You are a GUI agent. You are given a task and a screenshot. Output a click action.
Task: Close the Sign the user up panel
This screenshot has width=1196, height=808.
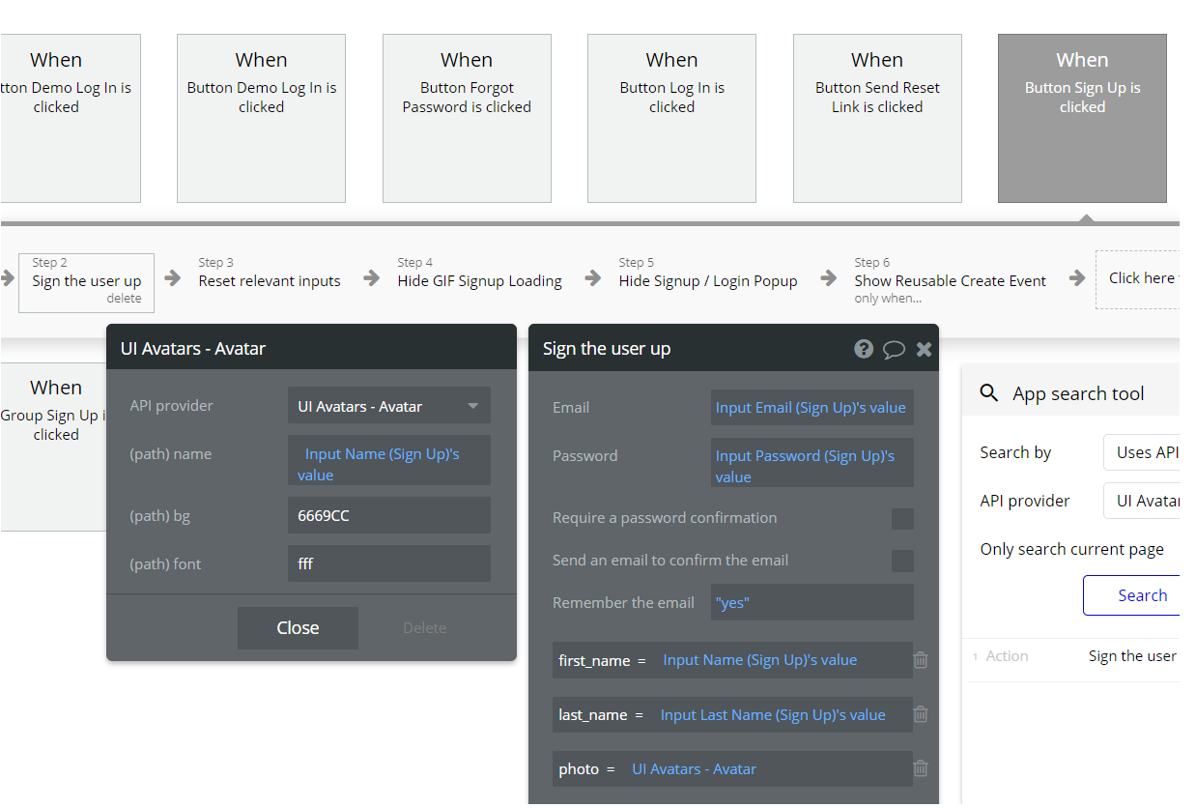924,349
